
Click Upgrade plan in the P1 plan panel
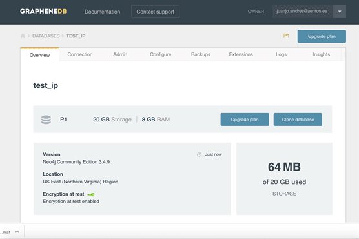pyautogui.click(x=245, y=119)
